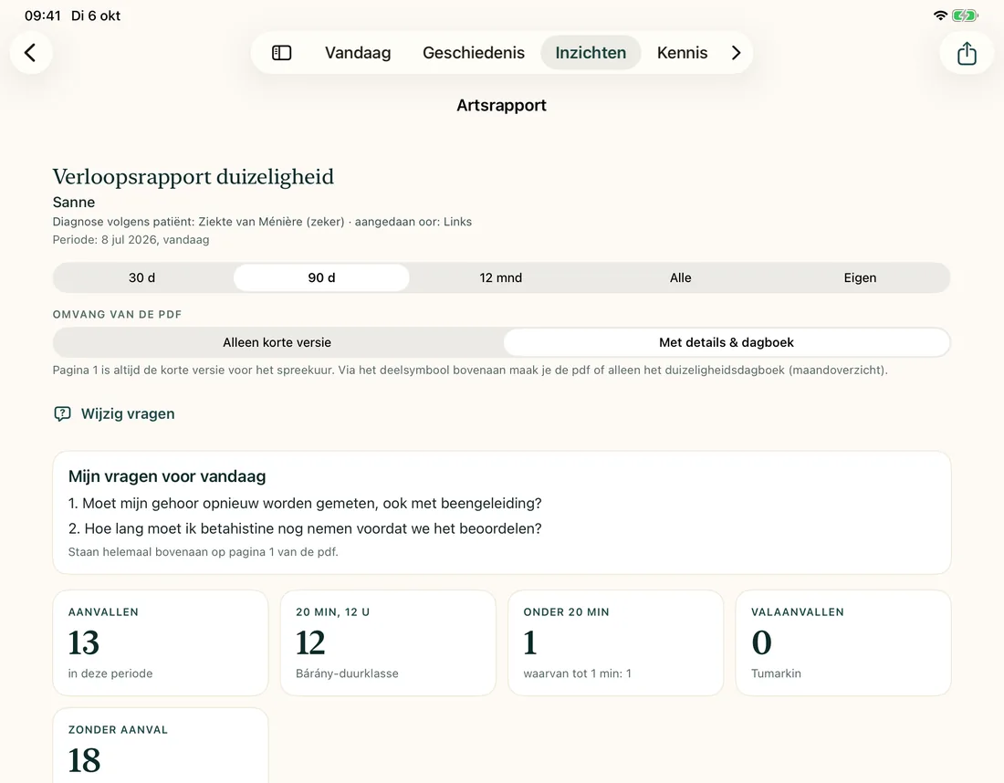
Task: Tap the 20 min, 12 u card
Action: 388,642
